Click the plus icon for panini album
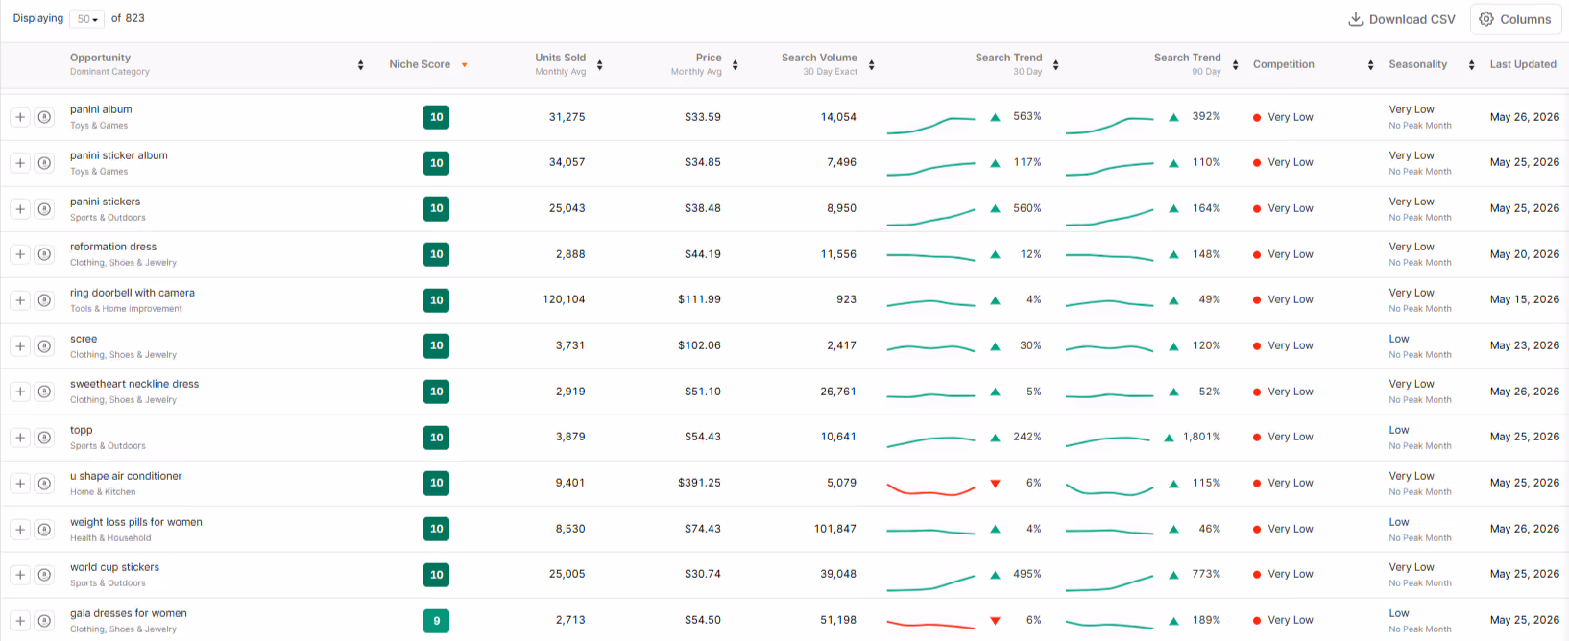 click(20, 117)
